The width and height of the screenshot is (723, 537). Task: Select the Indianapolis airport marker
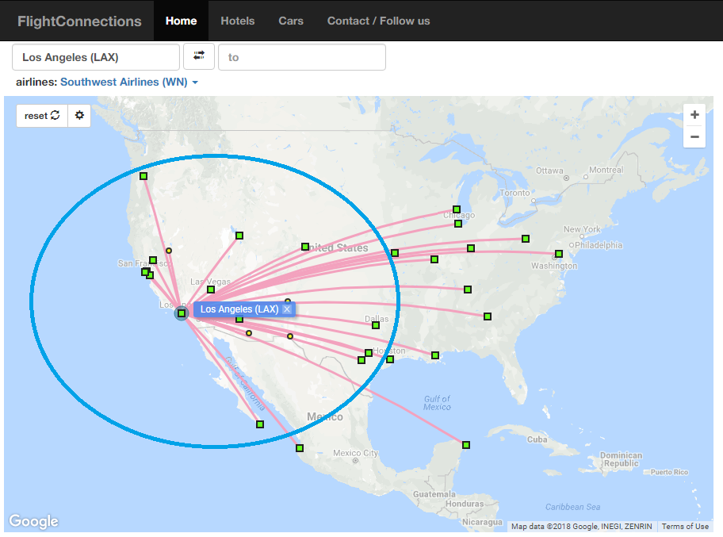pyautogui.click(x=471, y=248)
